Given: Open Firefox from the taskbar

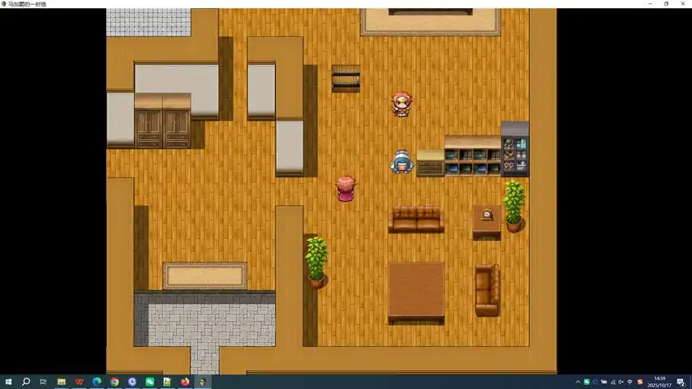Looking at the screenshot, I should pos(185,382).
